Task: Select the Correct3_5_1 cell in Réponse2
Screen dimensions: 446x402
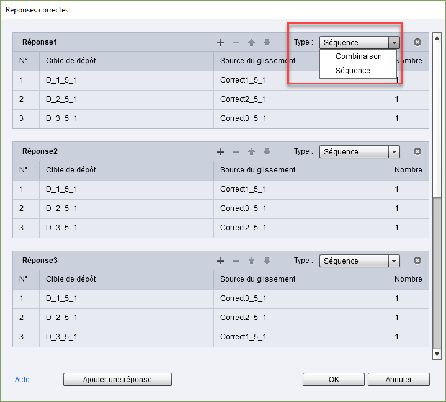Action: (243, 208)
